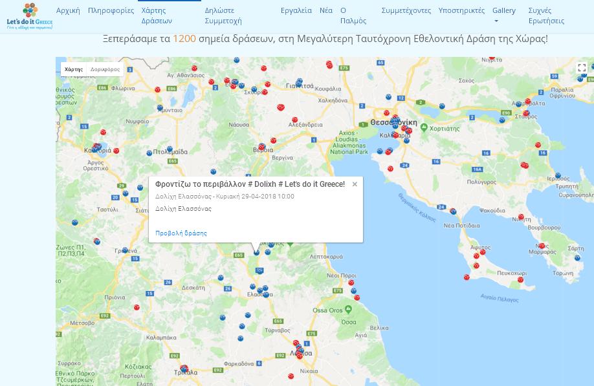Screen dimensions: 594x386
Task: Select the red marker at Νικήτη
Action: [521, 217]
